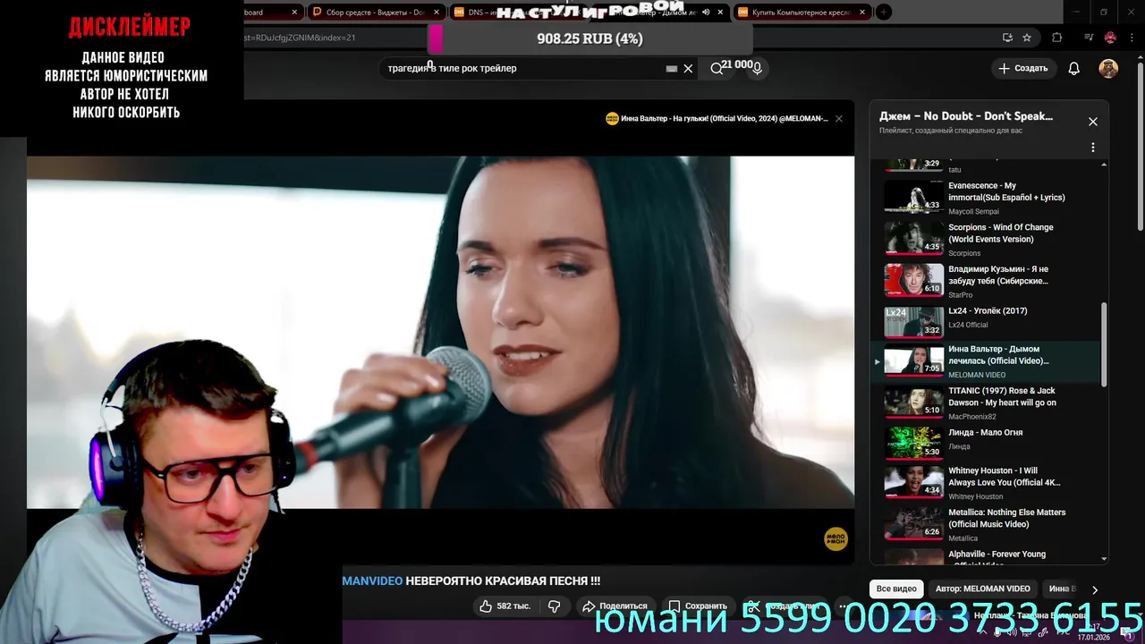Click the Мело Ман watermark logo on video
Viewport: 1145px width, 644px height.
click(835, 538)
